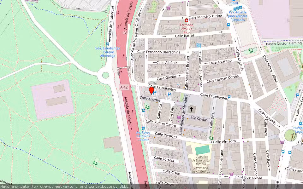The image size is (303, 189).
Task: Select the Paseo Doctor Fleming label
Action: 284,43
